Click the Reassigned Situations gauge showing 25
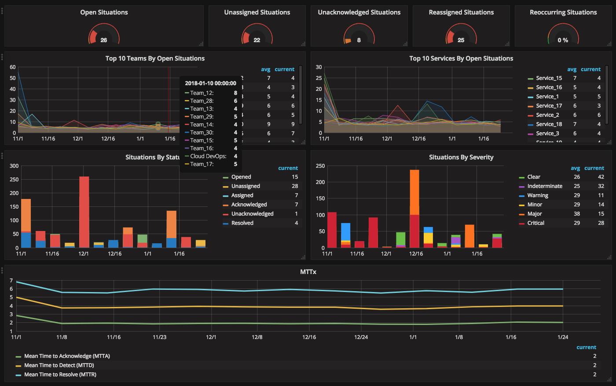Viewport: 616px width, 386px height. (461, 35)
